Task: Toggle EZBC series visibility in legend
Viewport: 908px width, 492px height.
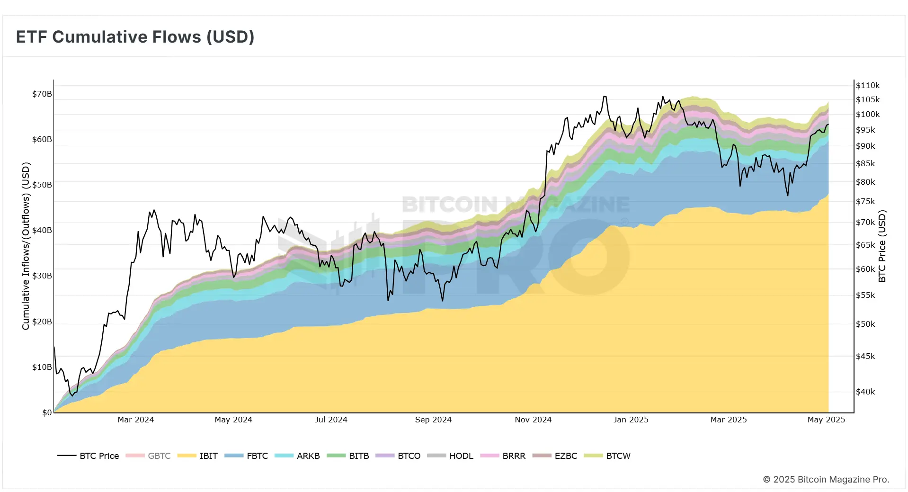Action: click(555, 456)
